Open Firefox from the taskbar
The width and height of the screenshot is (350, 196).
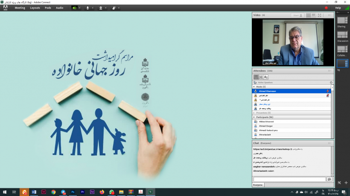102,192
